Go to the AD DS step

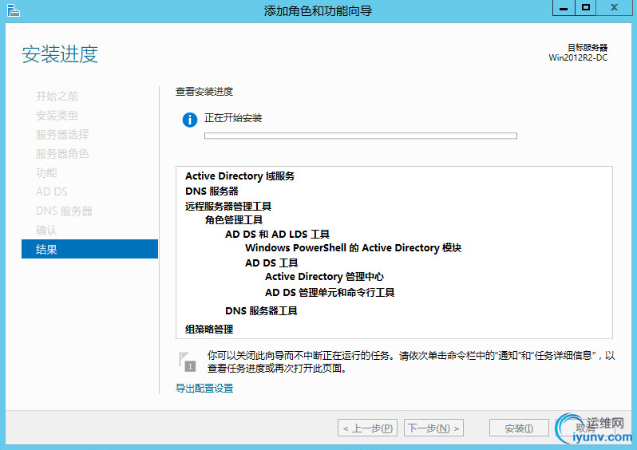pos(52,191)
